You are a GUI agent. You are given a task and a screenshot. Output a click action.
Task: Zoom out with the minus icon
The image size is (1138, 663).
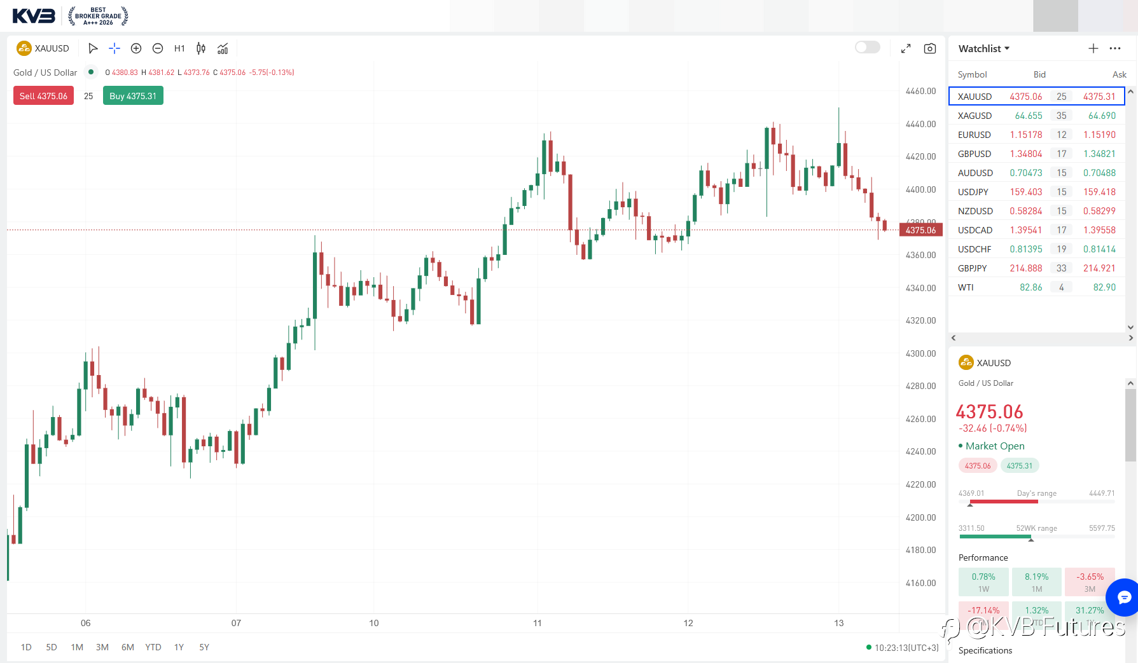[158, 48]
